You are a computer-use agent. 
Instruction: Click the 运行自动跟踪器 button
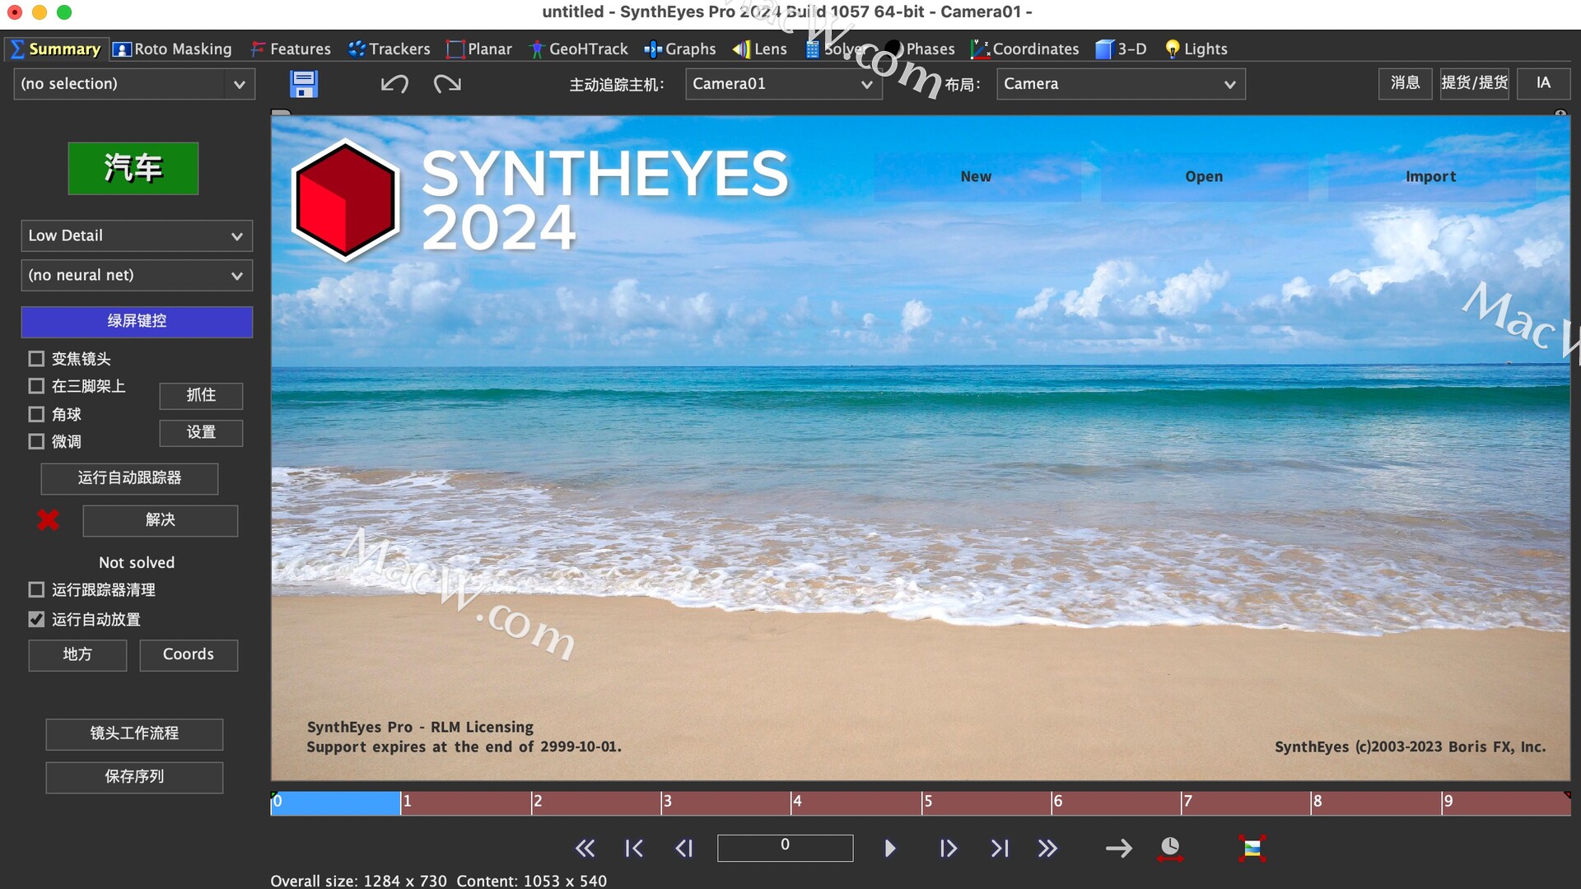point(129,478)
